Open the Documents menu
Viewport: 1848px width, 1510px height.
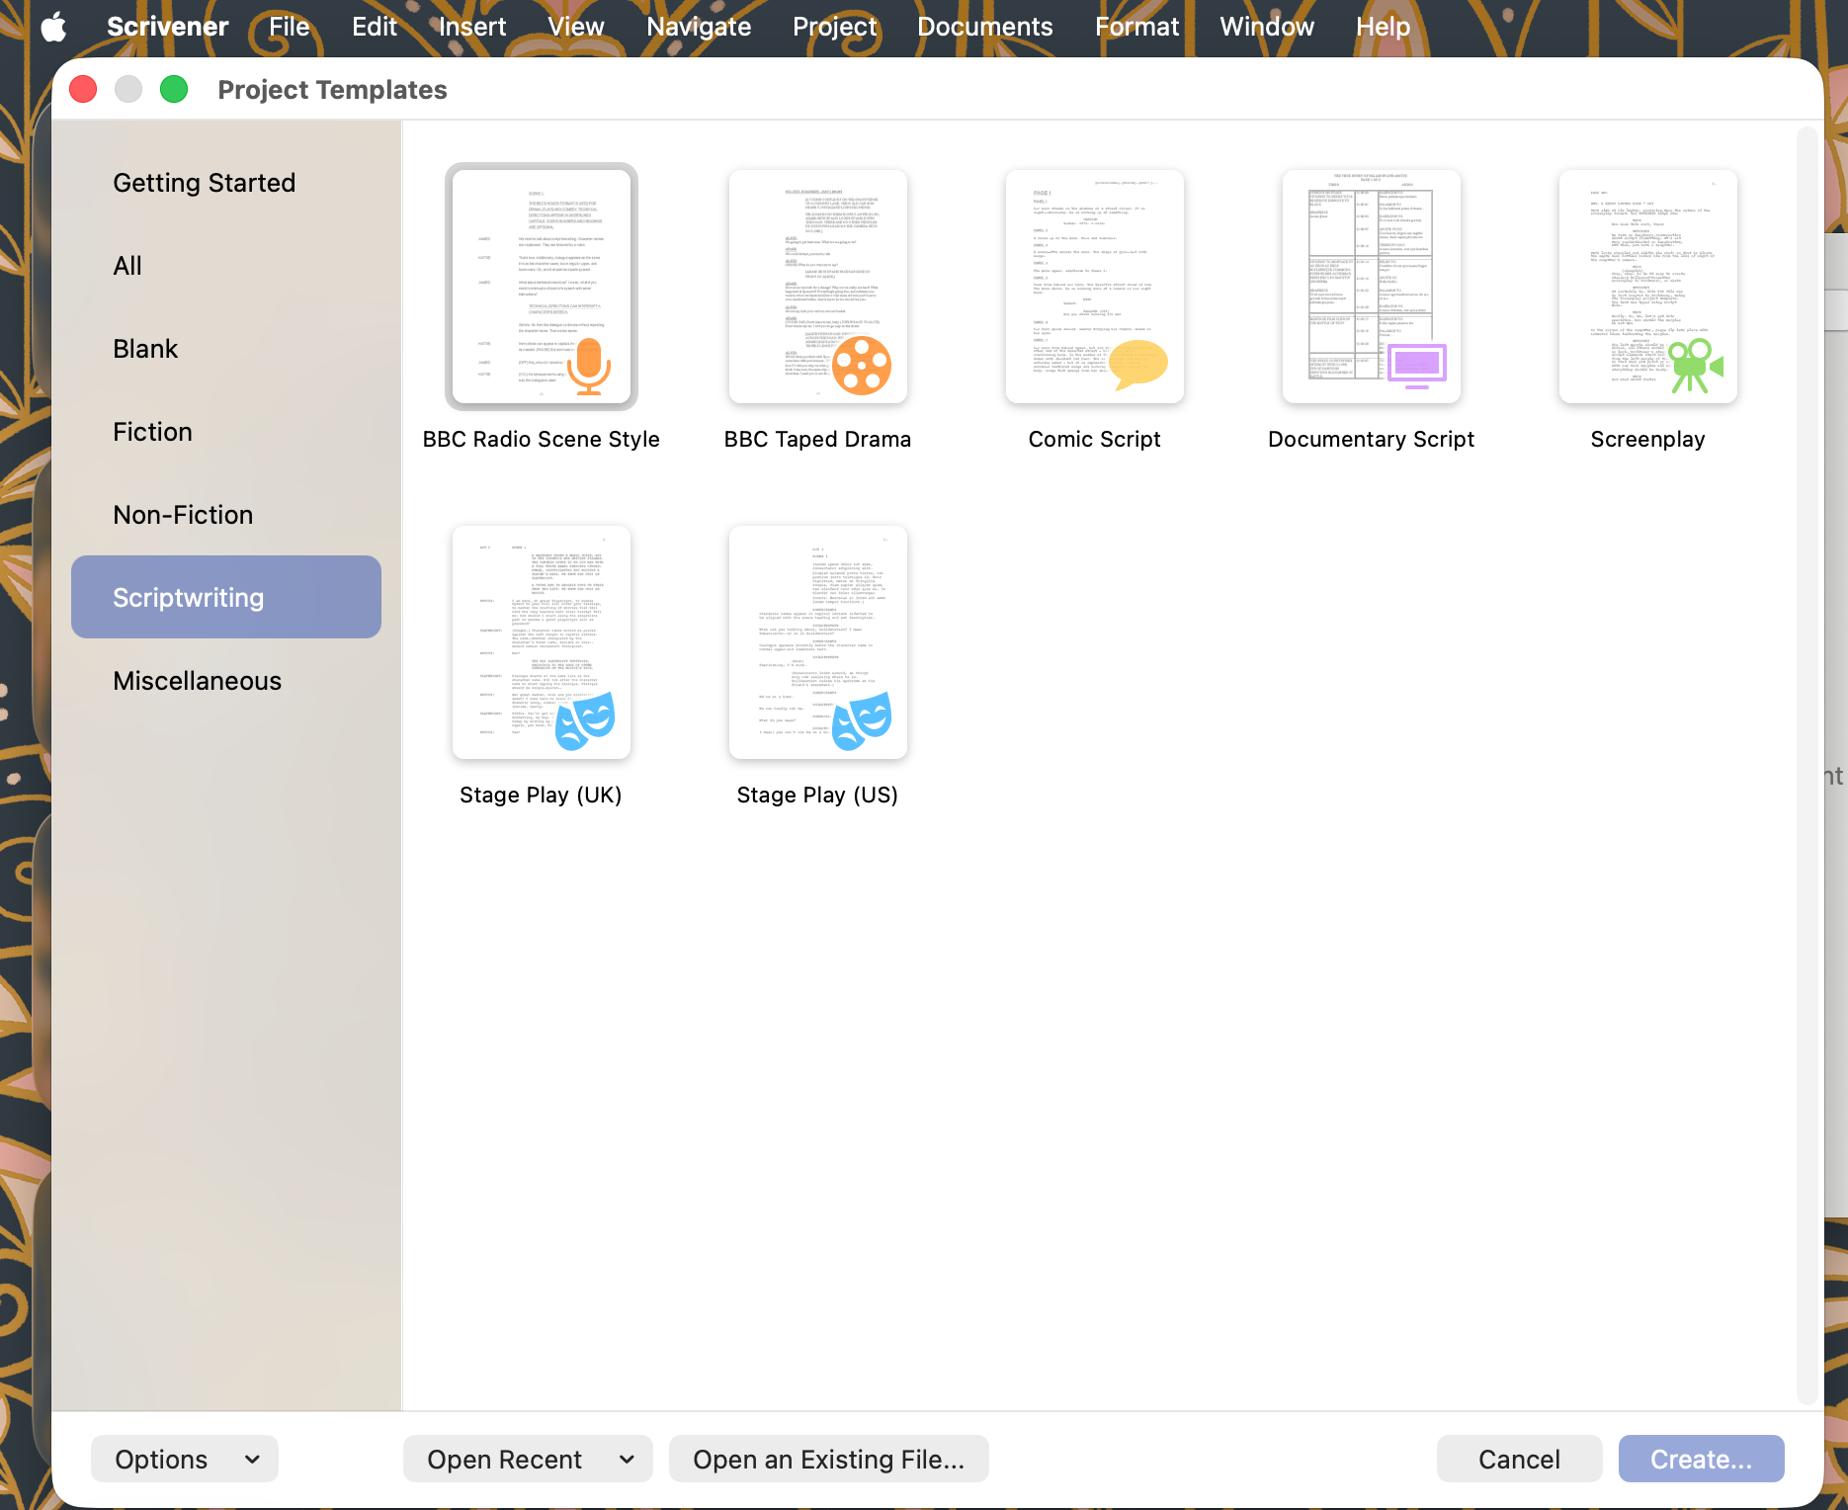[985, 27]
